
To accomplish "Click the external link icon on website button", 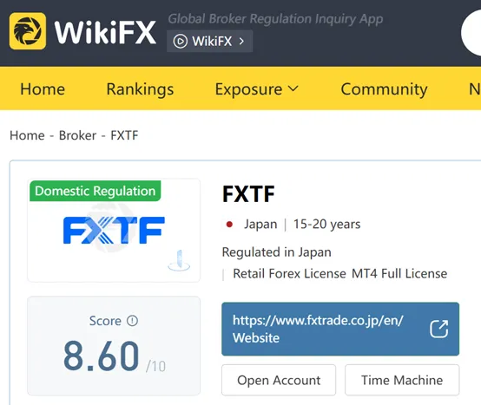I will 439,329.
